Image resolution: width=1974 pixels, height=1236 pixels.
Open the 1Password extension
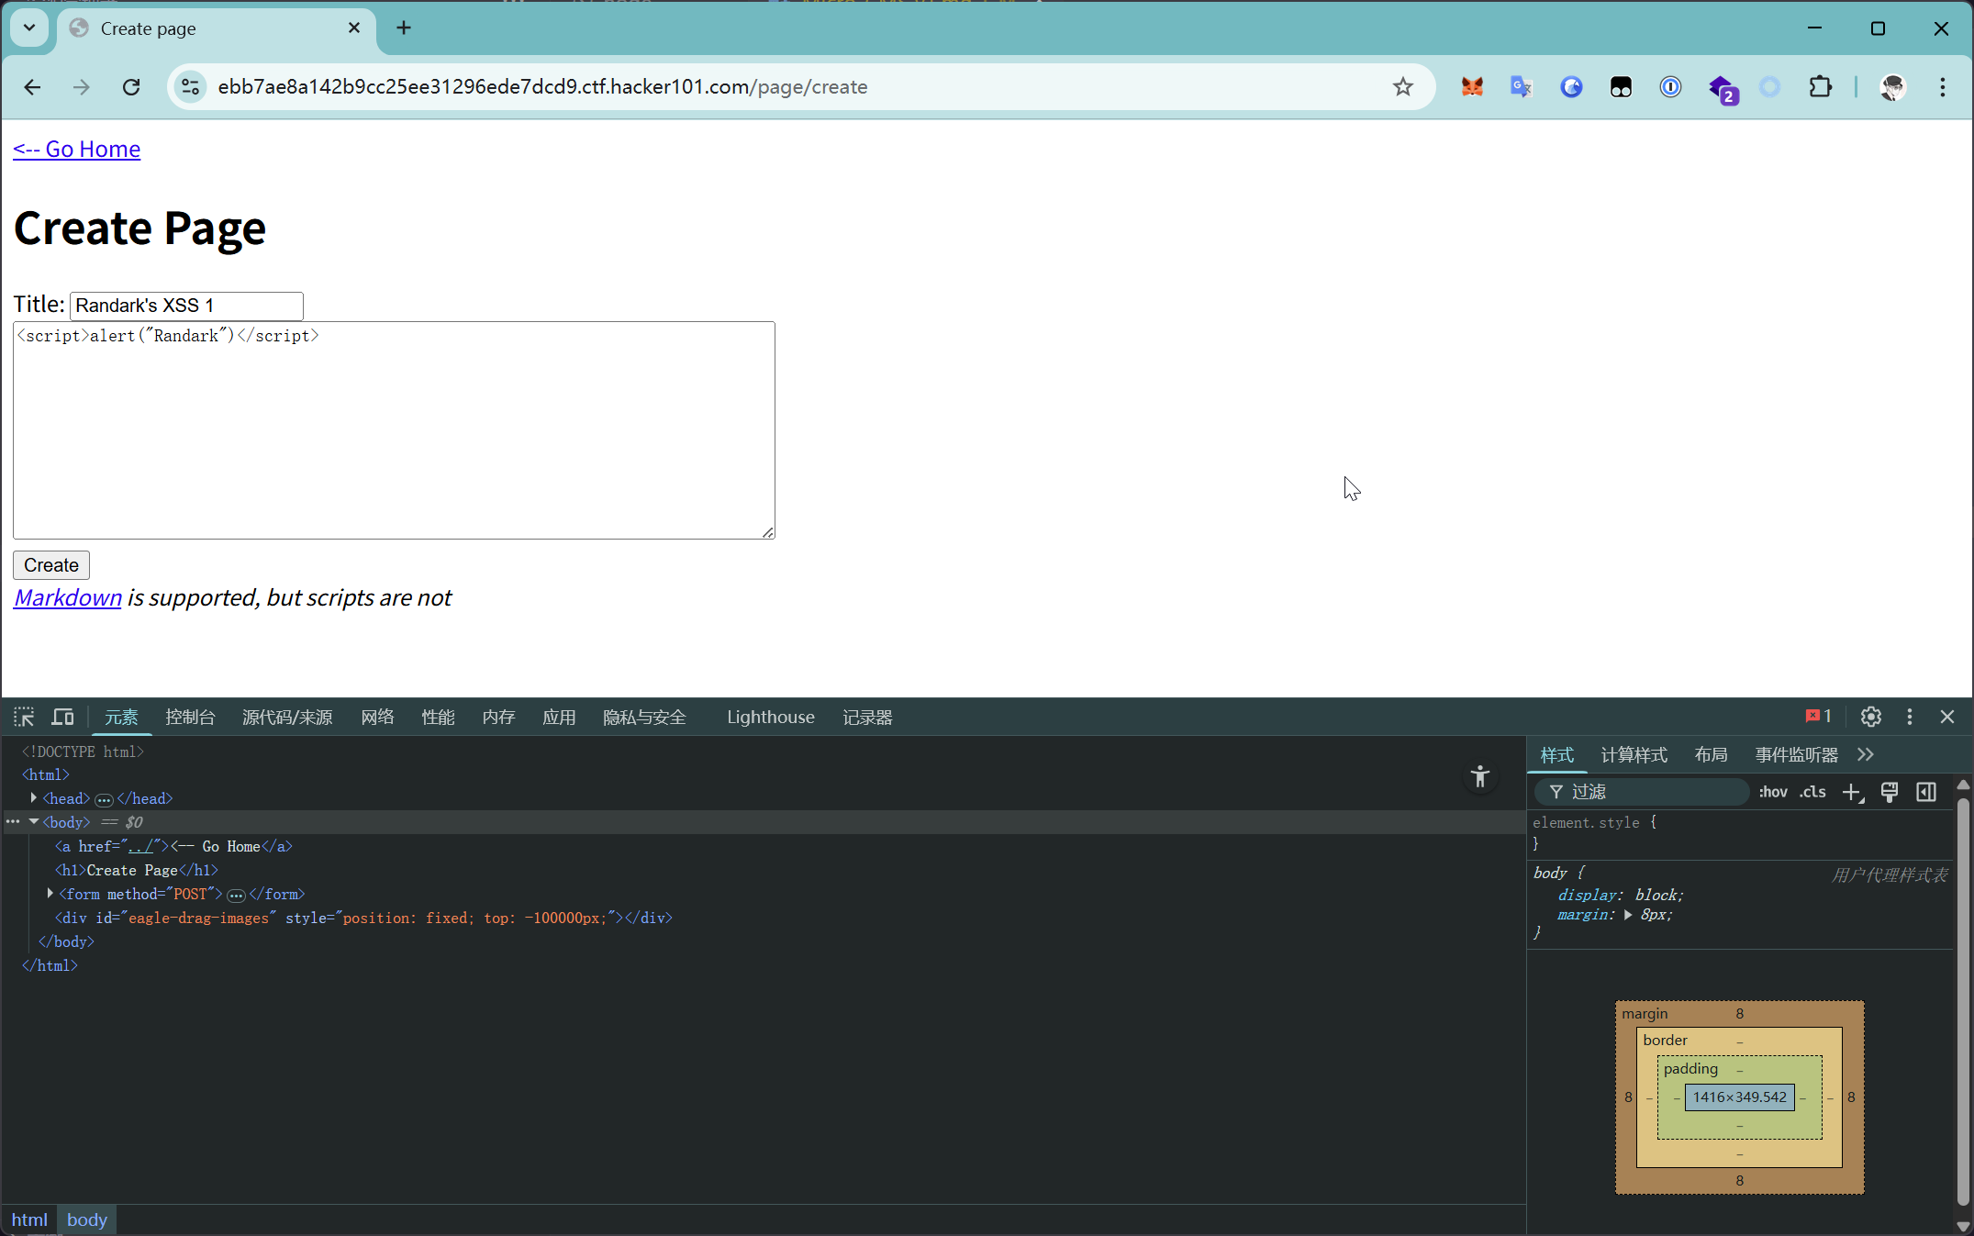pyautogui.click(x=1670, y=87)
